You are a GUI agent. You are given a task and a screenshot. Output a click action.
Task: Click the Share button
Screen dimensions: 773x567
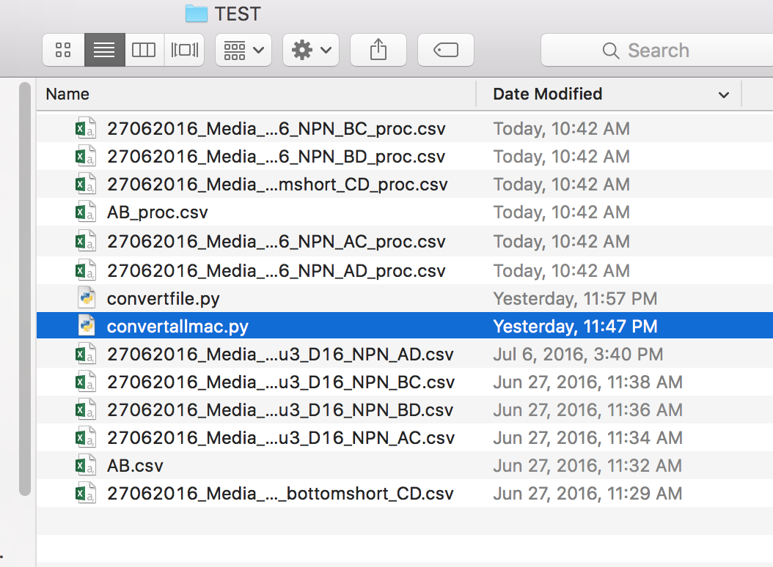(378, 51)
